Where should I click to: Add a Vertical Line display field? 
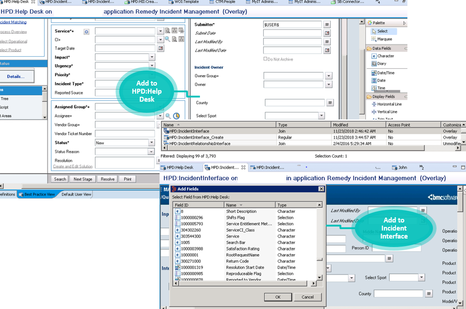coord(384,112)
